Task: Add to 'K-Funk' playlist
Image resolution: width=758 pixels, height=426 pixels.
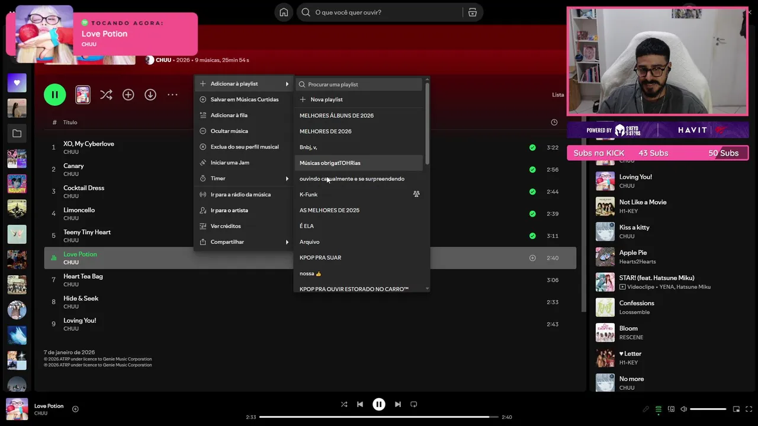Action: tap(359, 194)
